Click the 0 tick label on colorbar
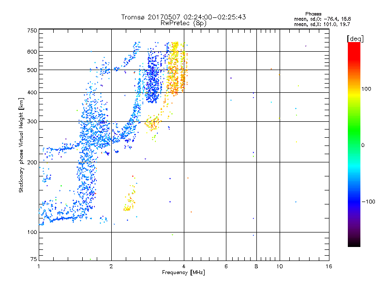387x290 pixels. pyautogui.click(x=363, y=145)
